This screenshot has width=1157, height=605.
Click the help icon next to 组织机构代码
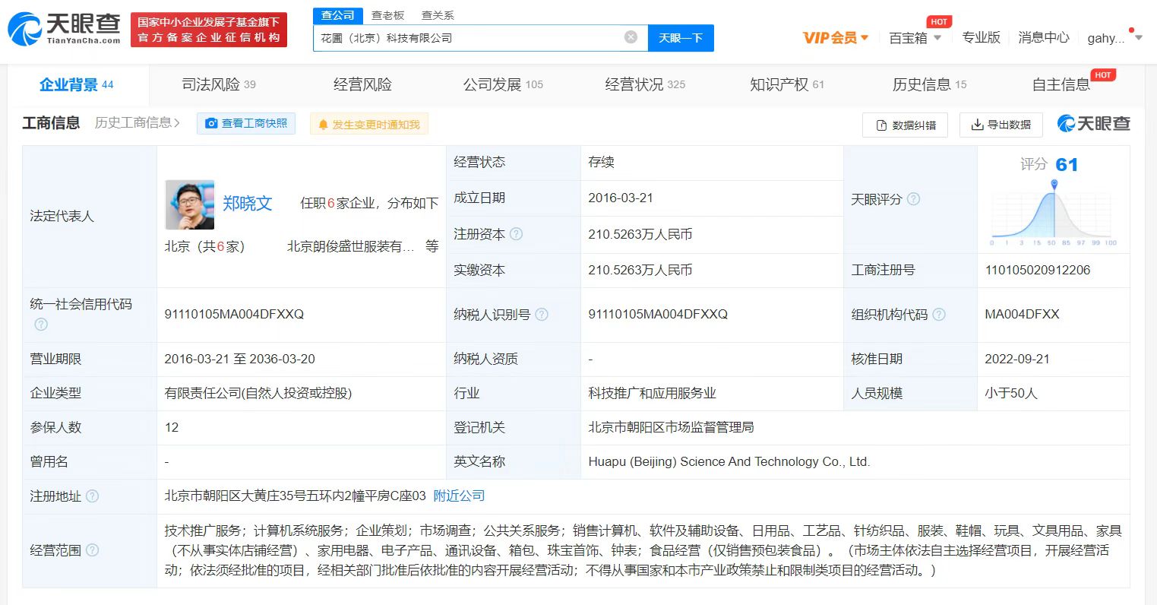[x=939, y=315]
